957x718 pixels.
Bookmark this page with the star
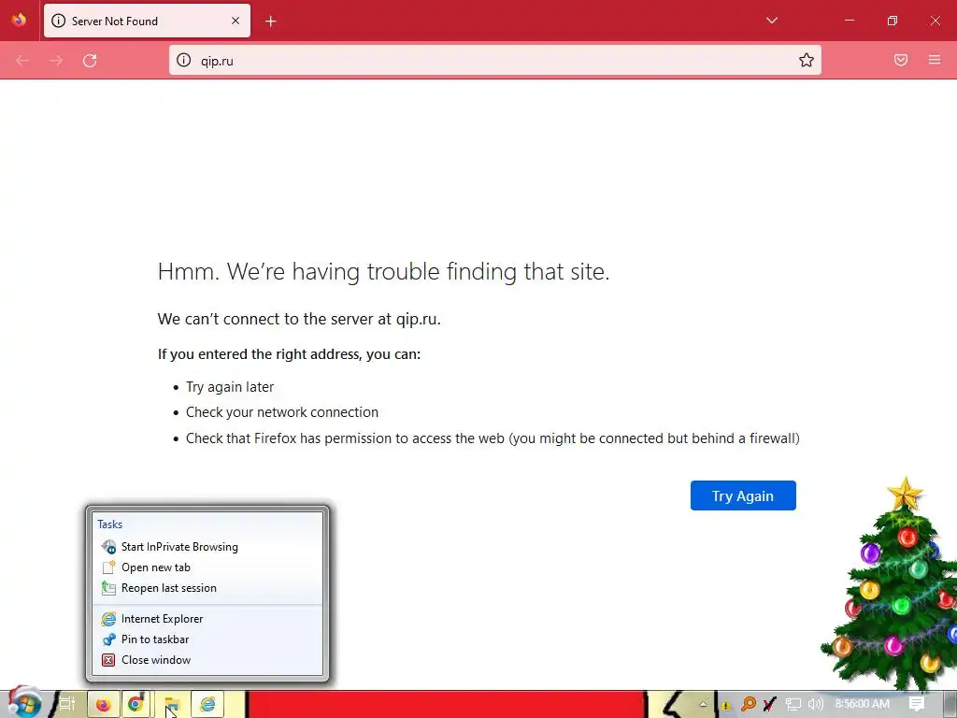click(807, 60)
